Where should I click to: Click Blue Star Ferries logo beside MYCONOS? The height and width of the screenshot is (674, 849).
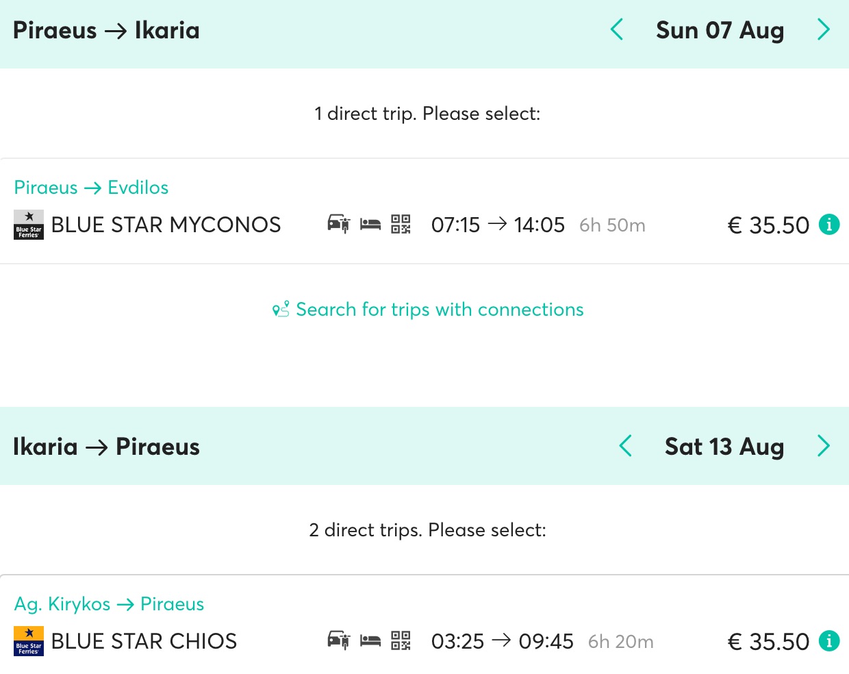(29, 225)
